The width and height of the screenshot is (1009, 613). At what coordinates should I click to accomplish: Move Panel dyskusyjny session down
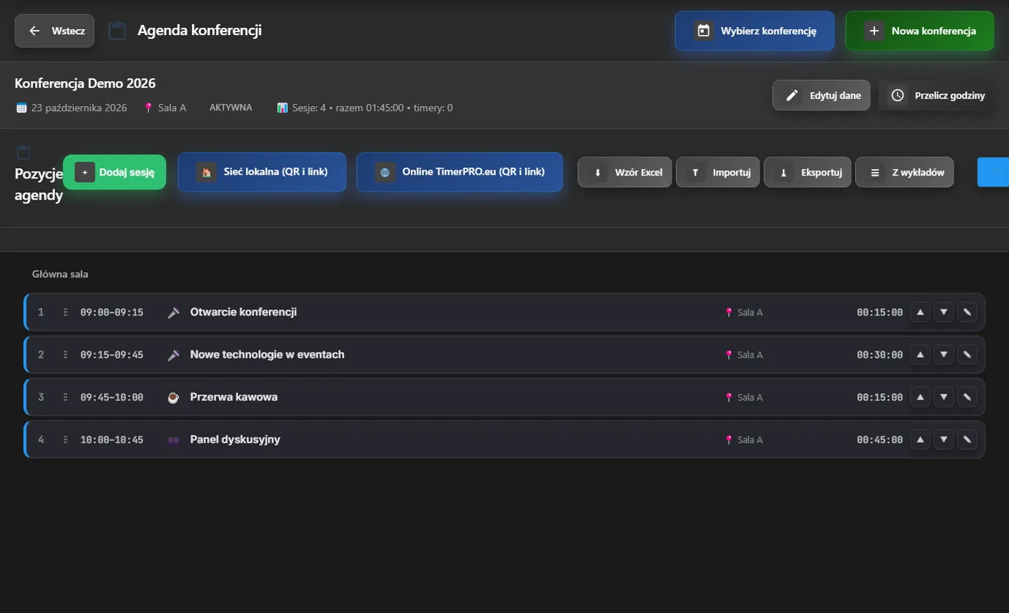coord(944,440)
